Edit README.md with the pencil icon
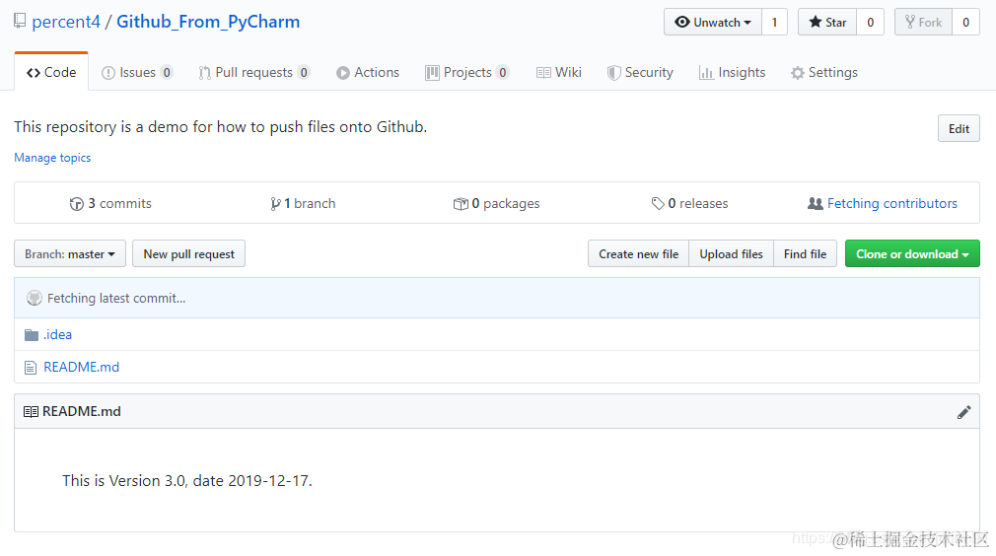Image resolution: width=996 pixels, height=556 pixels. click(x=963, y=412)
